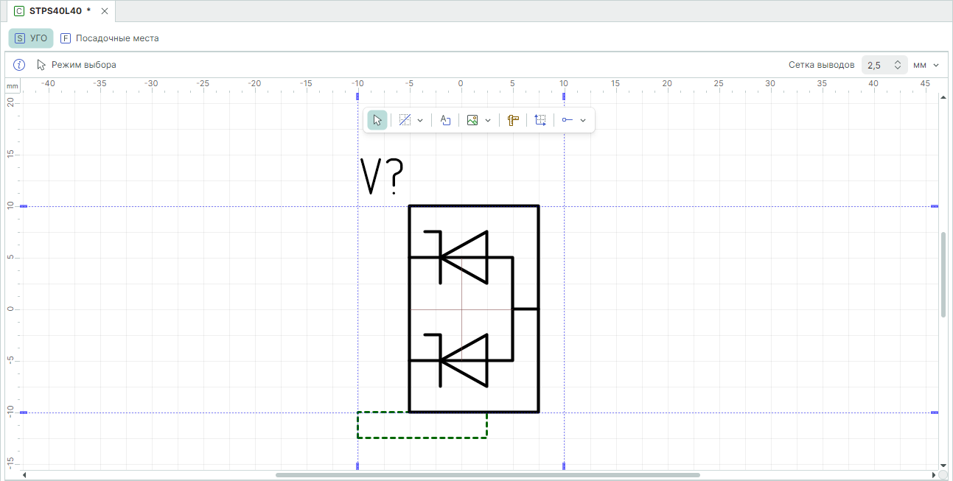Open the info icon above the canvas
Screen dimensions: 953x481
pyautogui.click(x=20, y=65)
